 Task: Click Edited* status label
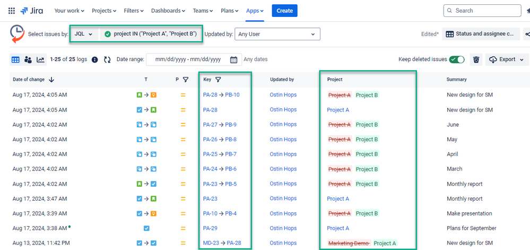[430, 34]
